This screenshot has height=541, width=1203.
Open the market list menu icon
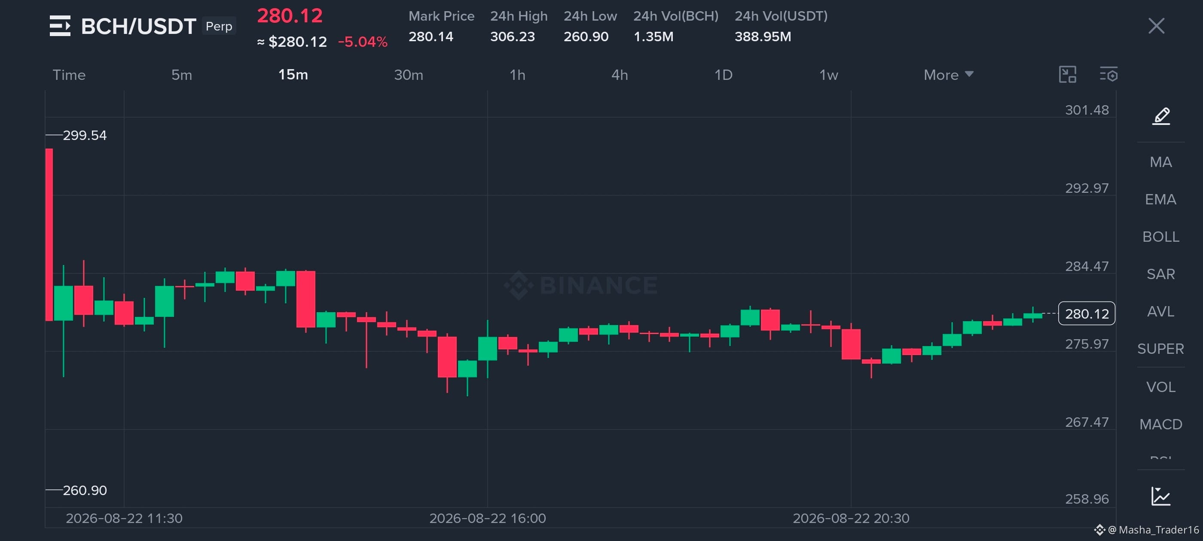(x=60, y=26)
